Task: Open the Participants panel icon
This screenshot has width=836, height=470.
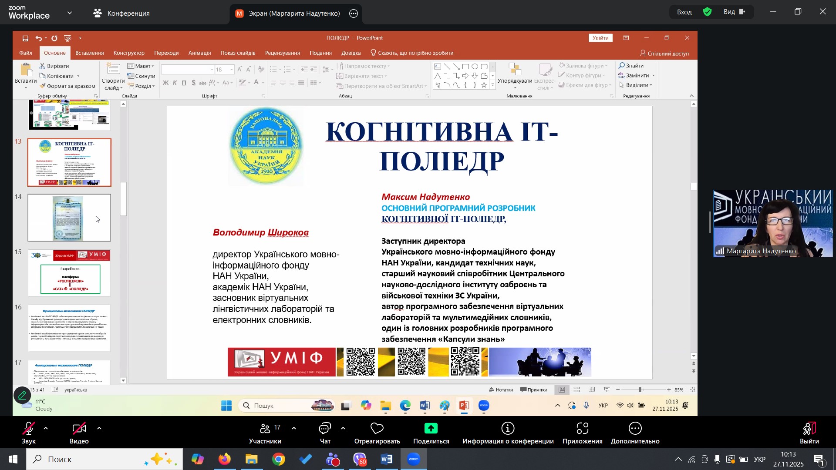Action: [x=265, y=429]
